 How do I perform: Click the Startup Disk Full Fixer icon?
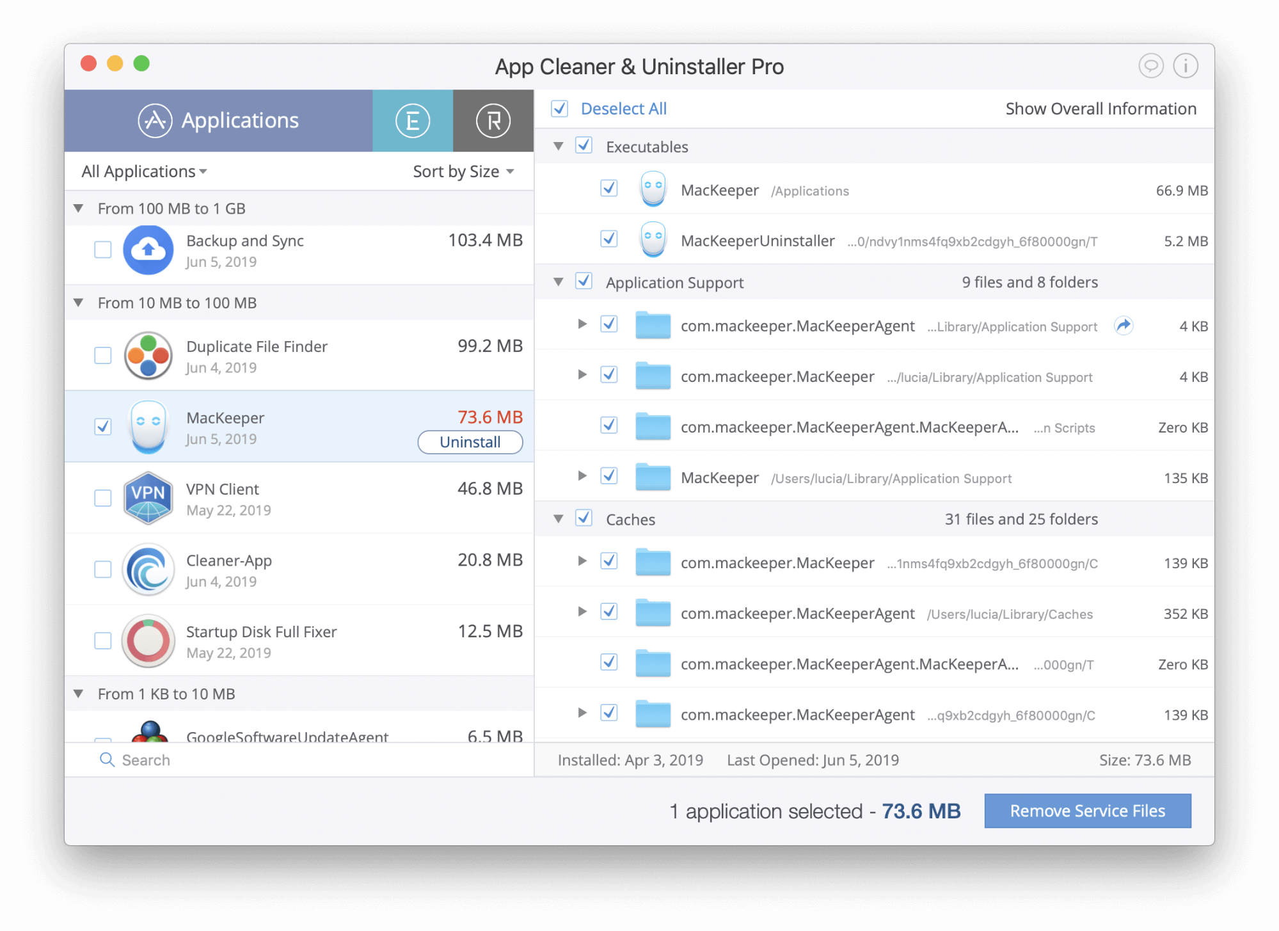click(x=149, y=641)
